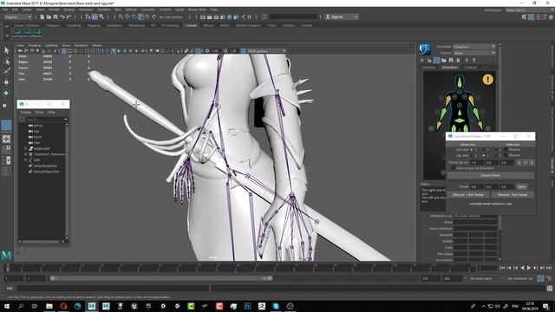Open the Skeleton menu in menu bar
Image resolution: width=555 pixels, height=312 pixels.
click(x=104, y=10)
